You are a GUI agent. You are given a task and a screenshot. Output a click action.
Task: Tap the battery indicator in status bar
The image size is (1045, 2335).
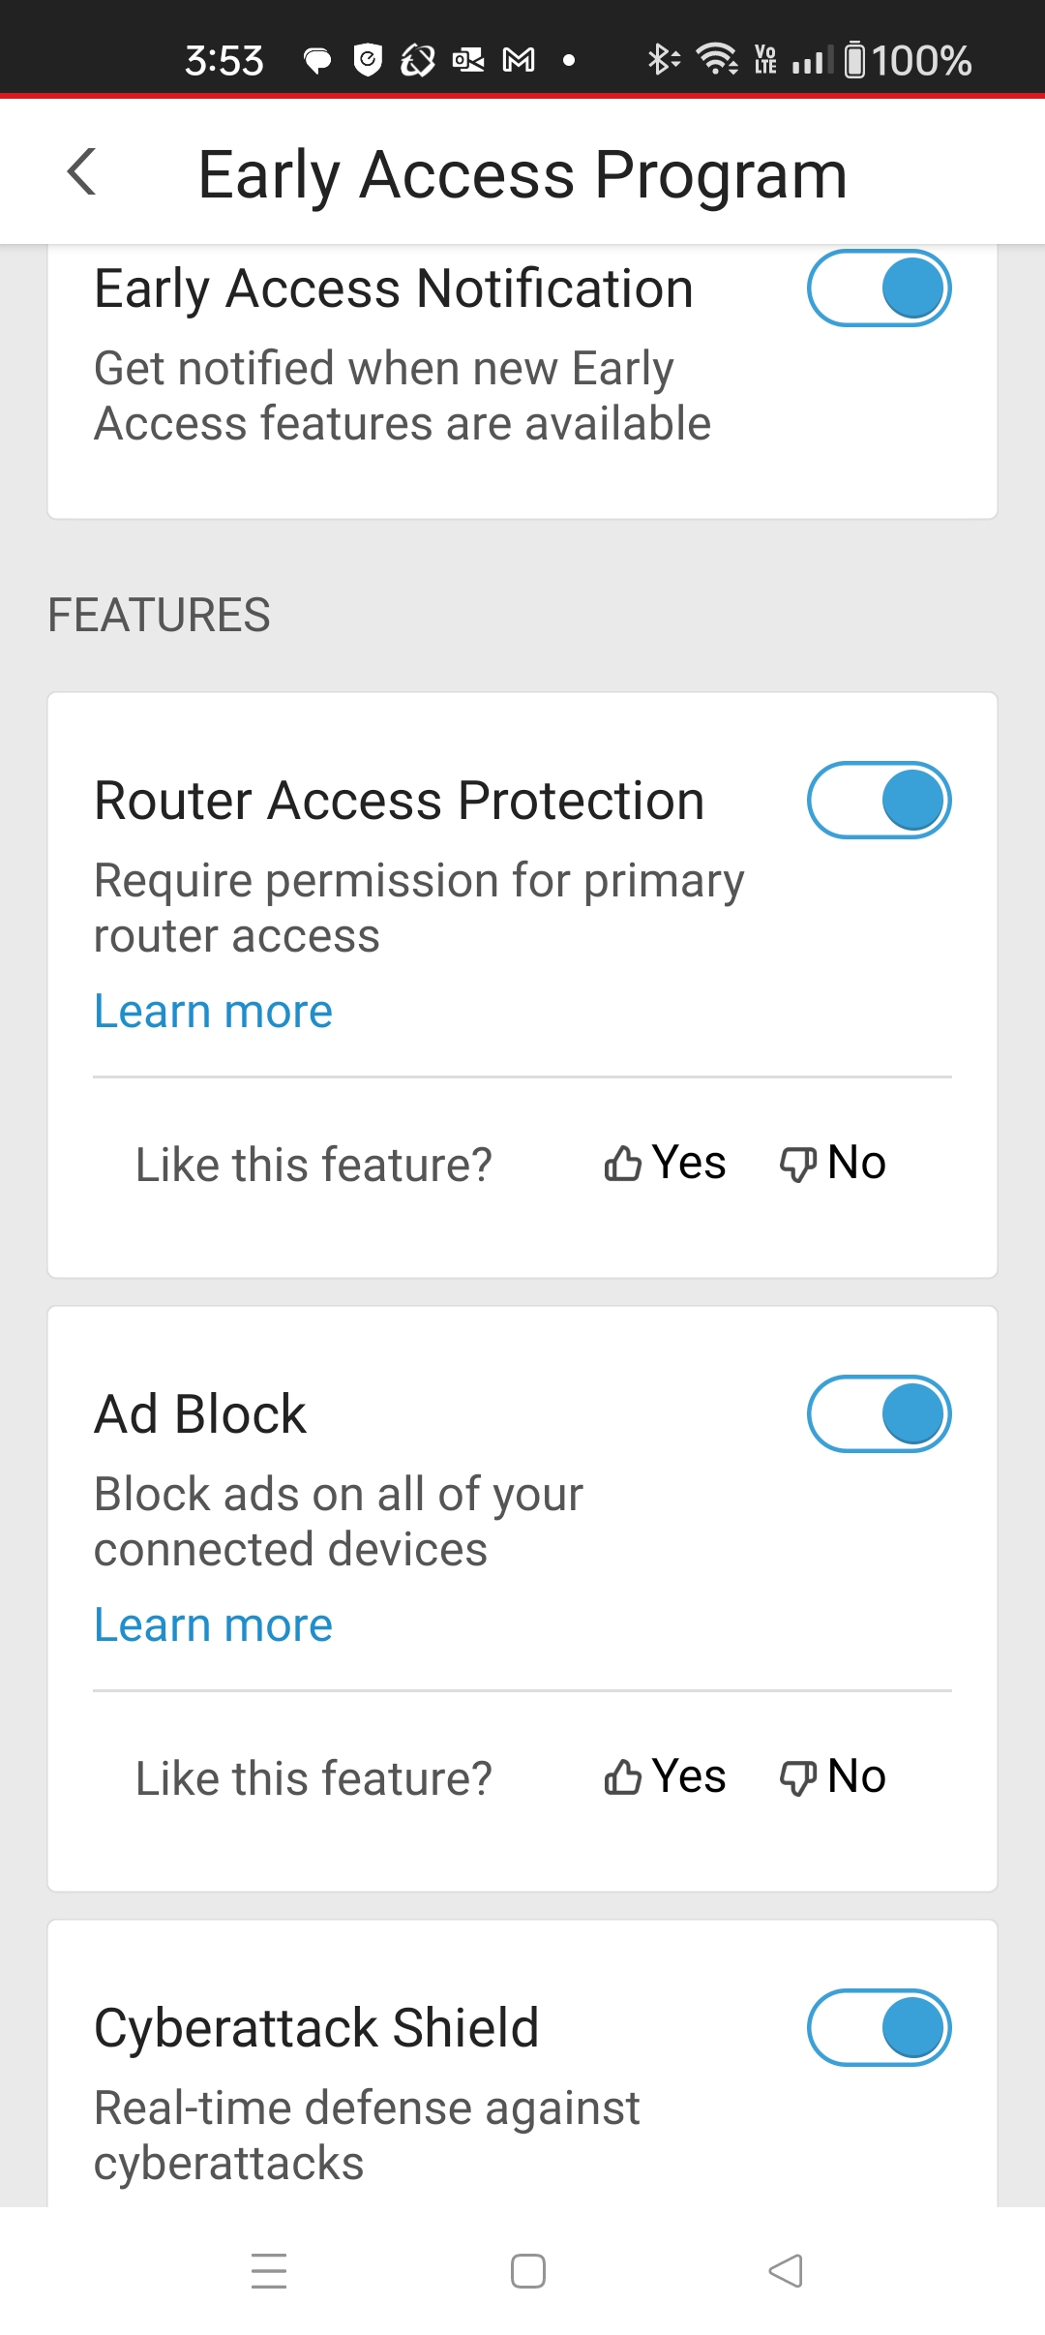click(908, 61)
